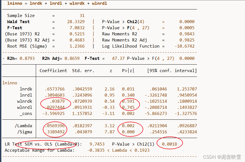Click Sigma z value 7.87
Viewport: 245px width, 162px height.
click(x=110, y=132)
